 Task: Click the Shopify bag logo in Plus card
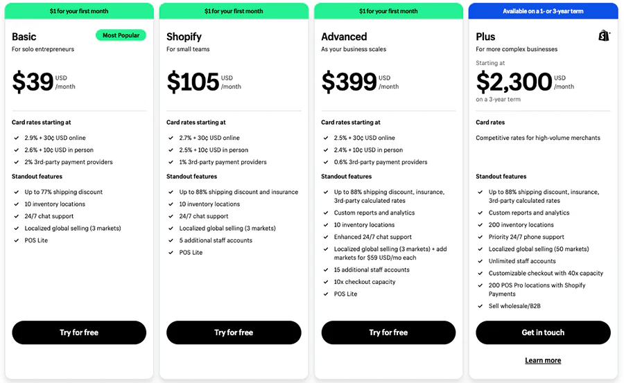(x=604, y=36)
